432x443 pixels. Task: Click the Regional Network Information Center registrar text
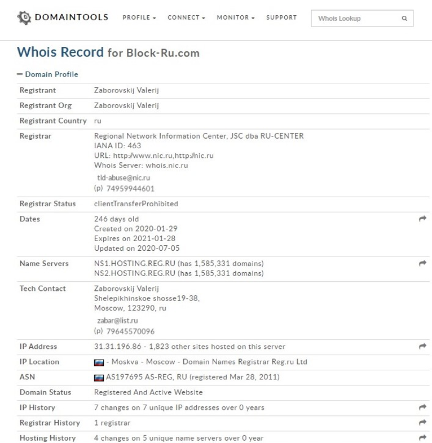coord(199,136)
